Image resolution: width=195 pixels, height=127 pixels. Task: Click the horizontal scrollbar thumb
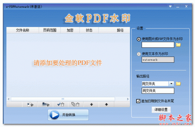63,99
